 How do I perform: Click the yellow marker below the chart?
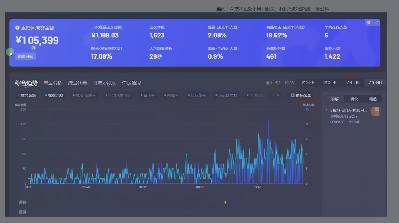(x=225, y=202)
